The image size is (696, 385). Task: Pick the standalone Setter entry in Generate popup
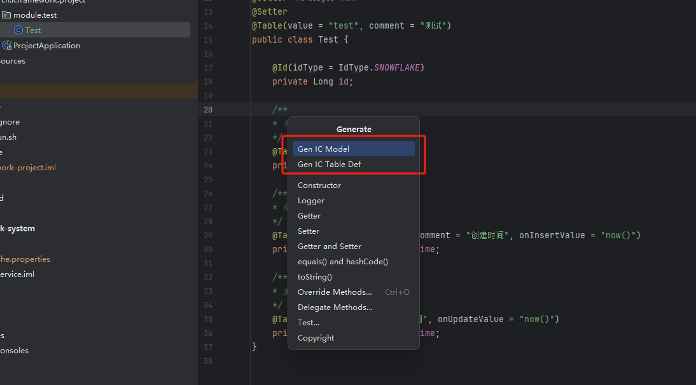coord(308,231)
